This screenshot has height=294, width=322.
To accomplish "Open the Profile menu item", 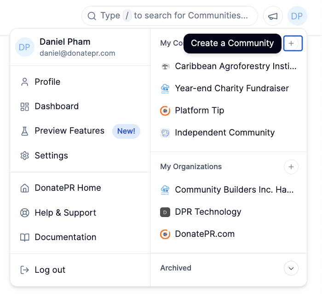I will tap(47, 82).
